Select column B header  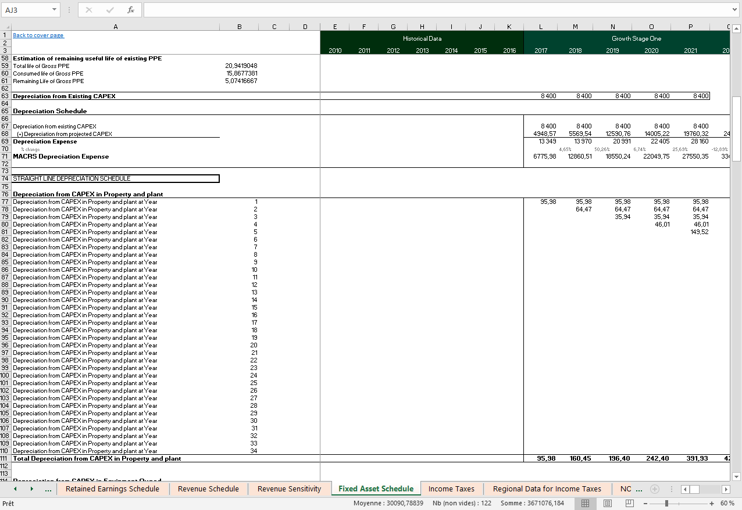[239, 27]
